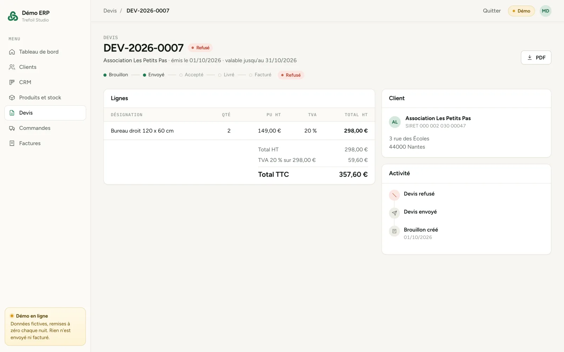This screenshot has height=352, width=564.
Task: Click the Produits et stock box icon
Action: [x=12, y=98]
